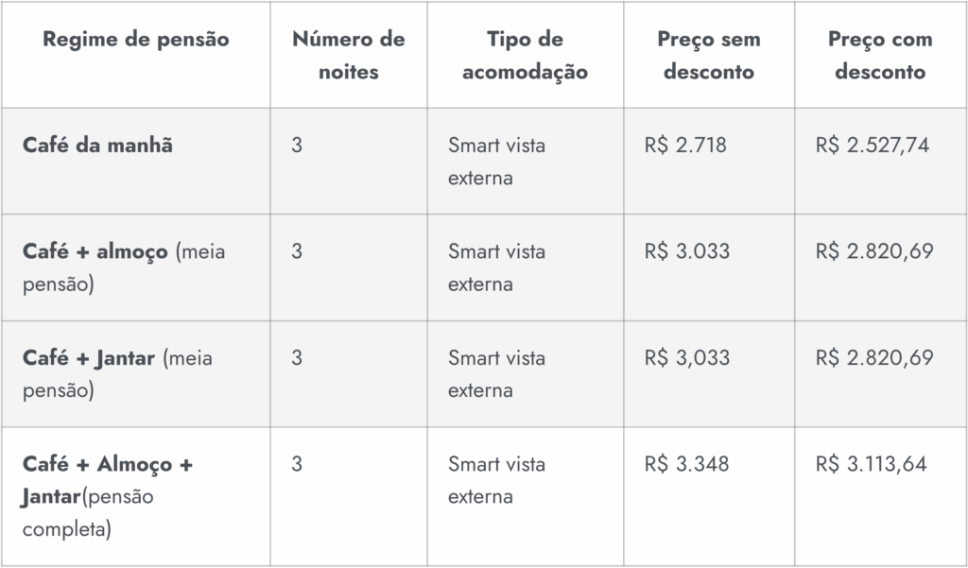Select 'Smart vista externa' in pensão completa row
Image resolution: width=968 pixels, height=568 pixels.
[497, 480]
